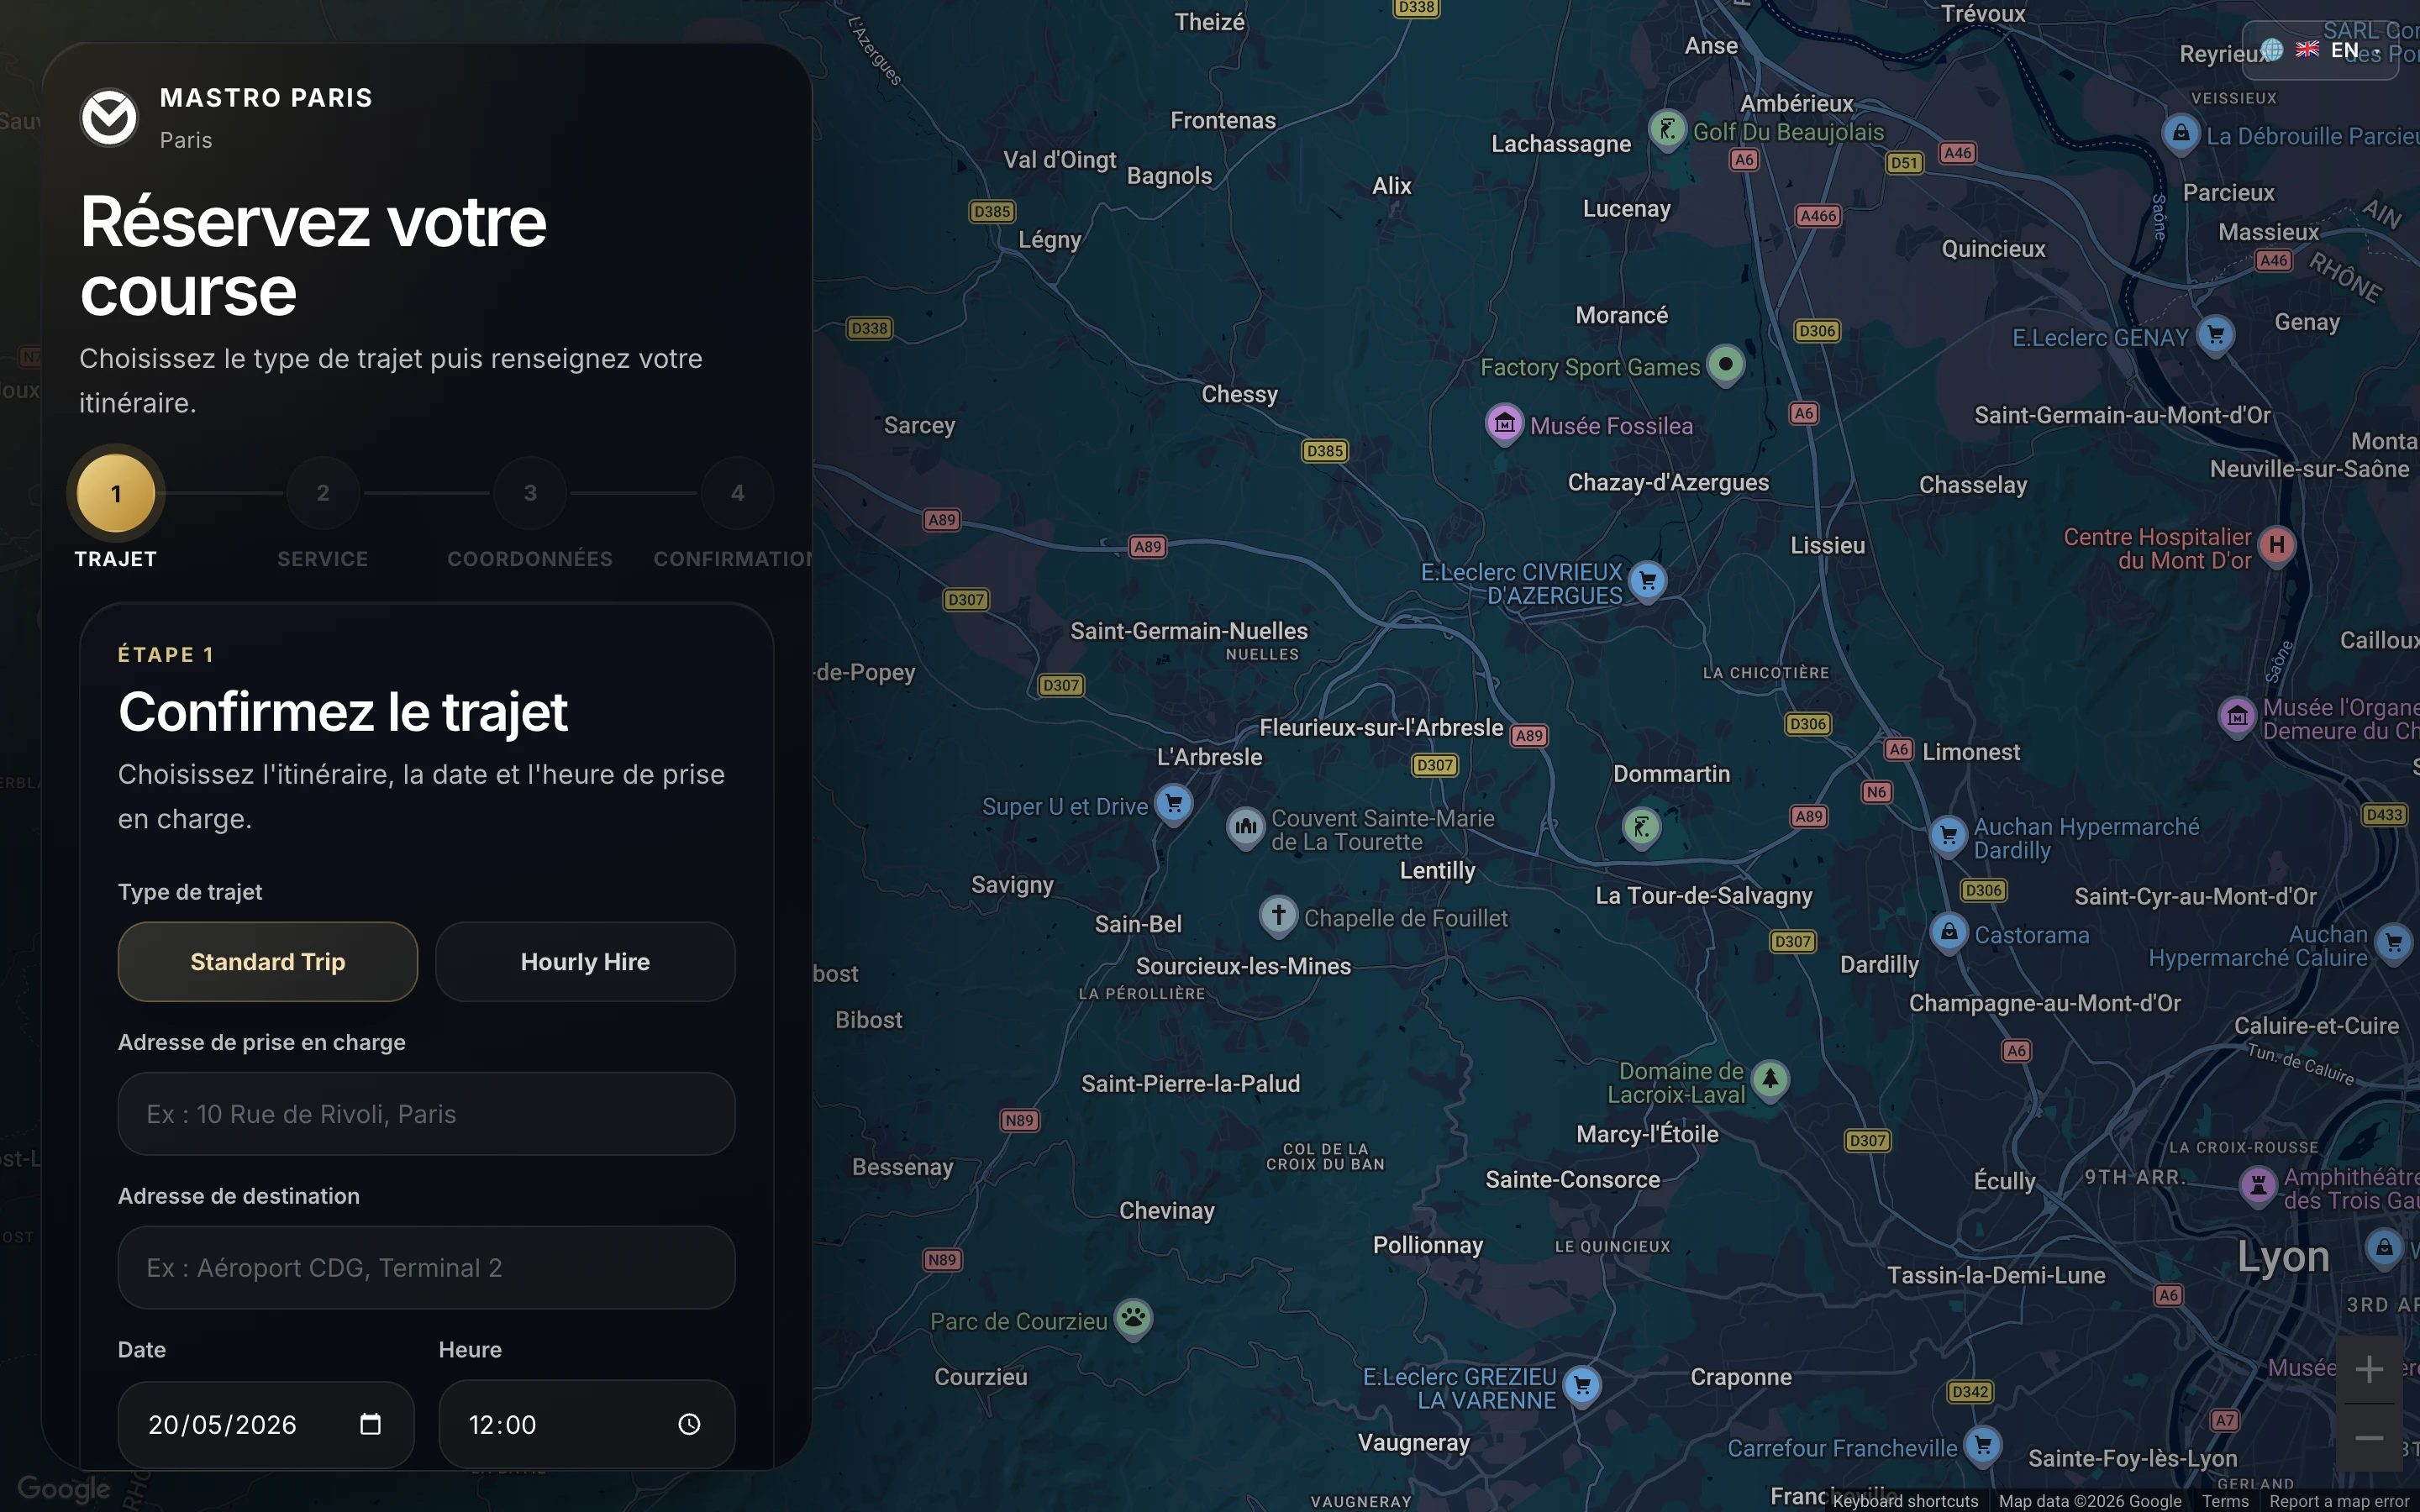2420x1512 pixels.
Task: Click the Couvent Sainte-Marie de La Tourette marker
Action: [1246, 827]
